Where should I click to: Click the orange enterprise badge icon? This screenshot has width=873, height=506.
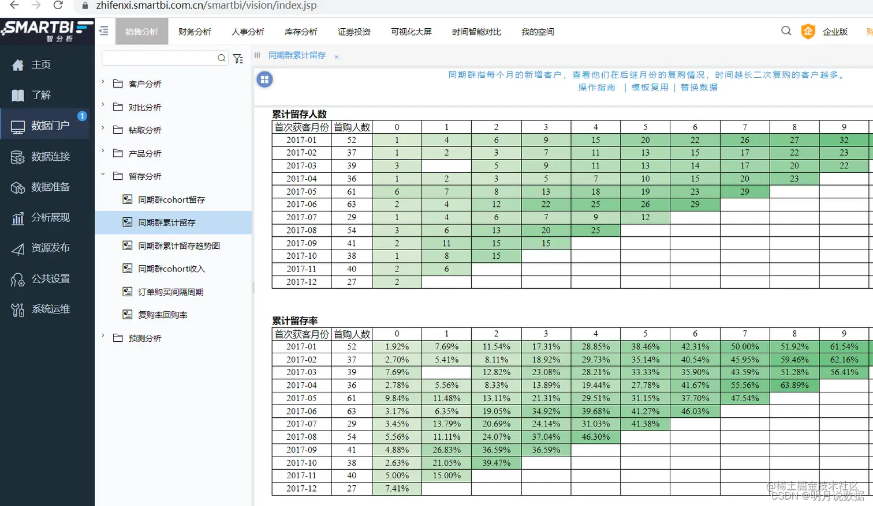[808, 32]
